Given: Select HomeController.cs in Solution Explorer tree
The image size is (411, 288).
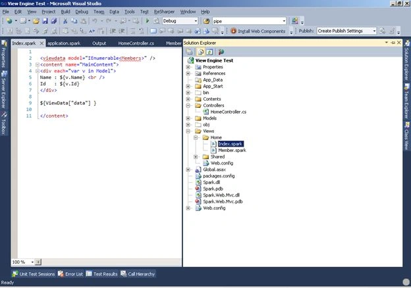Looking at the screenshot, I should (229, 112).
